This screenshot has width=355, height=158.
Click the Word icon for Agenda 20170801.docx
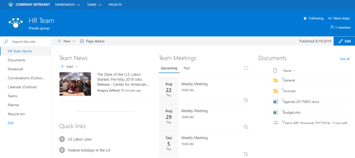[x=276, y=102]
